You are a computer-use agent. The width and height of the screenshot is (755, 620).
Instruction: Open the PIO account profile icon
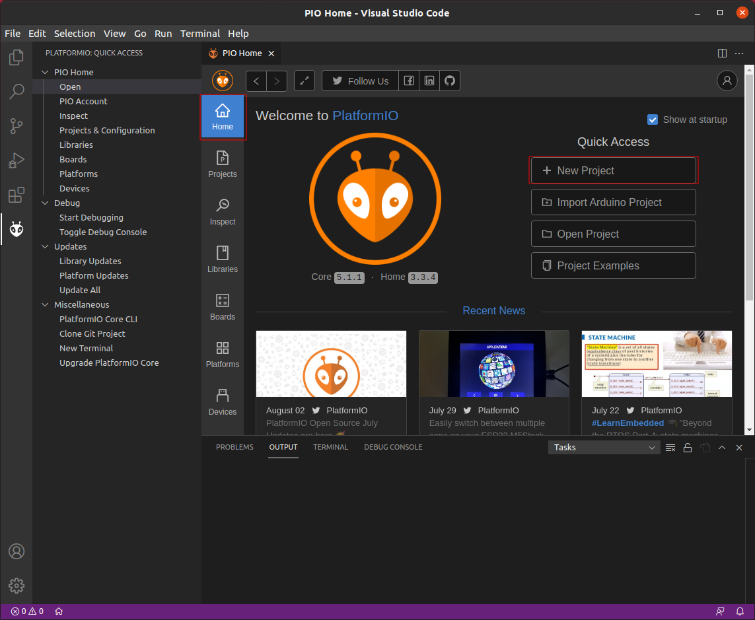click(x=727, y=81)
